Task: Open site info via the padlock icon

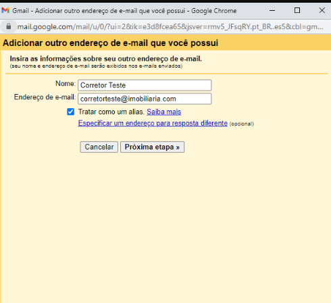Action: [x=9, y=26]
